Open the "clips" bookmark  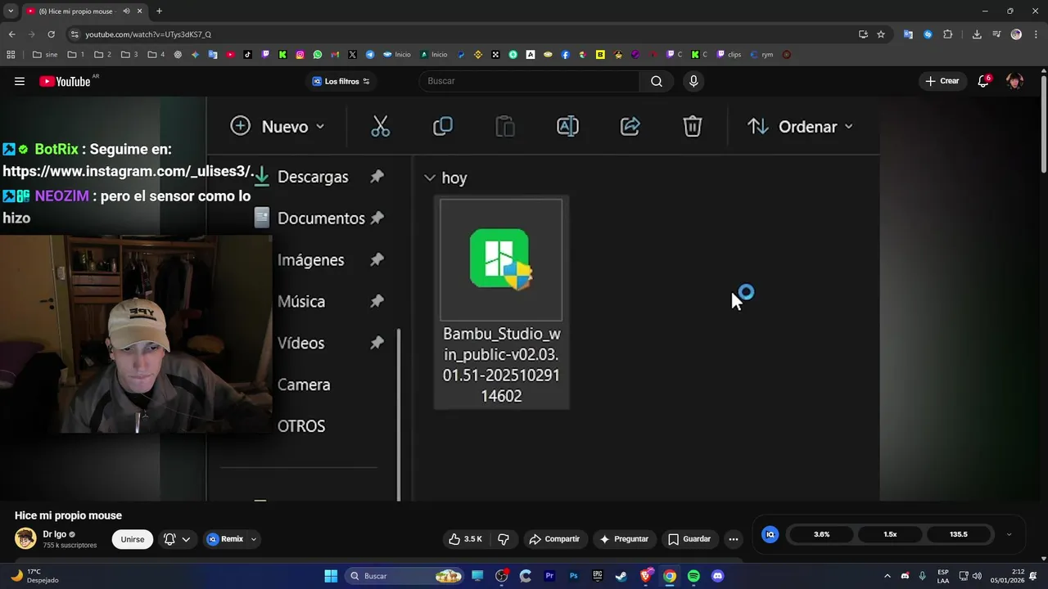point(729,55)
